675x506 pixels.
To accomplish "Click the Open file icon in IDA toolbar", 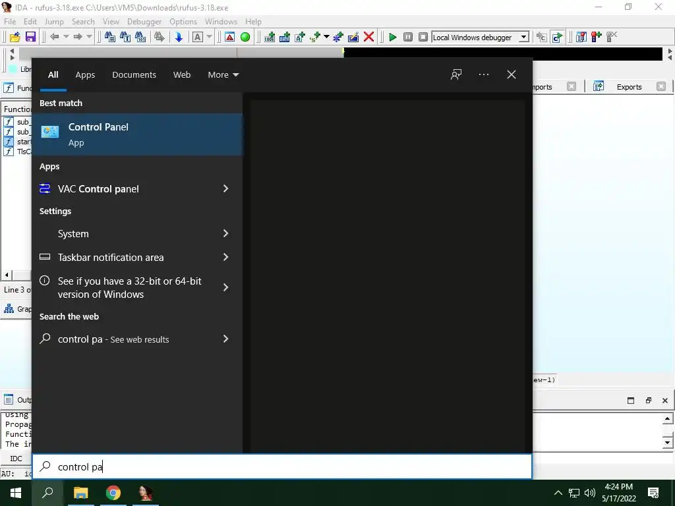I will tap(15, 37).
